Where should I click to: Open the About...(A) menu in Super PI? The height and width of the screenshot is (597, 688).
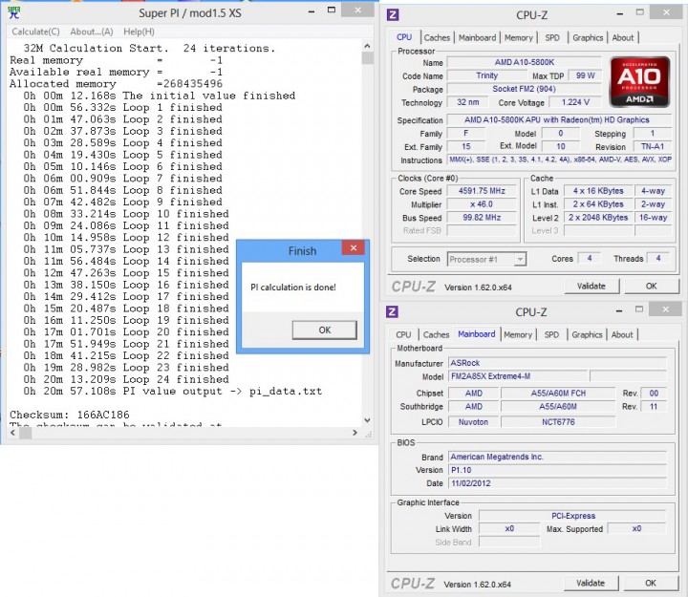[x=92, y=32]
